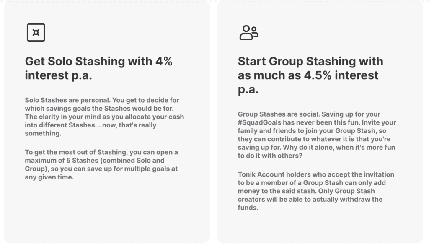This screenshot has height=244, width=429.
Task: Click the Solo Stash vault icon
Action: 36,33
